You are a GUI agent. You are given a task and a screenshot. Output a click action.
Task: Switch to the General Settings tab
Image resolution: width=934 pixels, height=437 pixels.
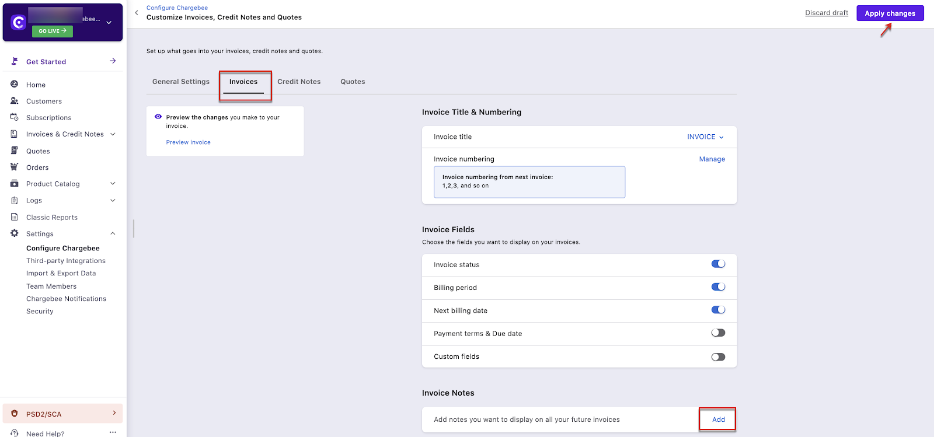pyautogui.click(x=181, y=82)
